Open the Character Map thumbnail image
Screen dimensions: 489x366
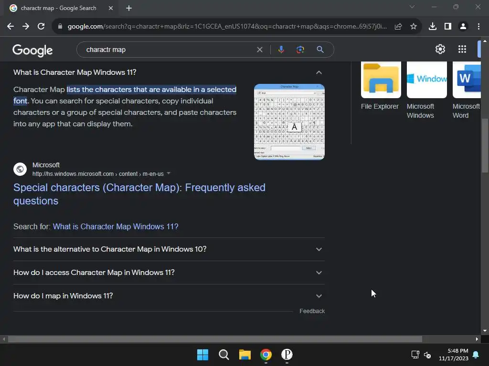coord(289,122)
